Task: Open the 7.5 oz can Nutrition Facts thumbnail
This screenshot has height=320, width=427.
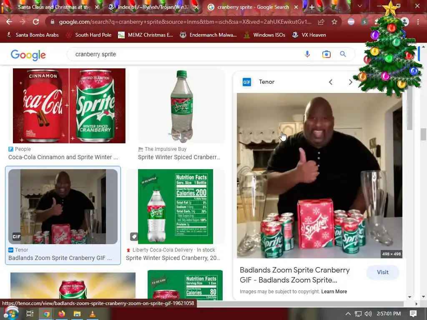Action: pos(185,285)
